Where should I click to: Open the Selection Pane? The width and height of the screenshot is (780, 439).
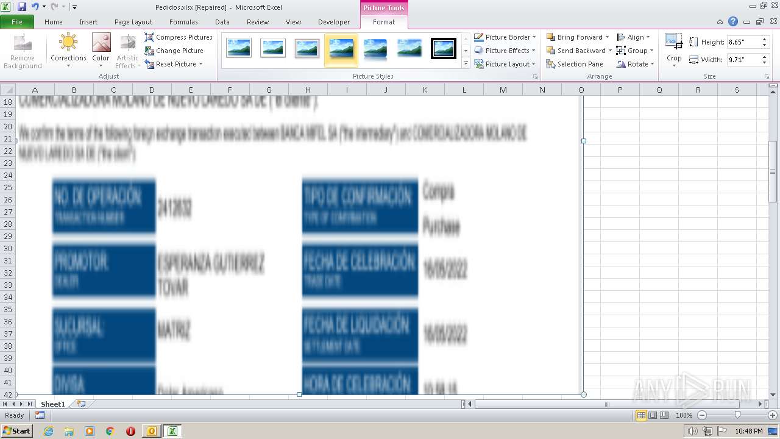pos(575,64)
